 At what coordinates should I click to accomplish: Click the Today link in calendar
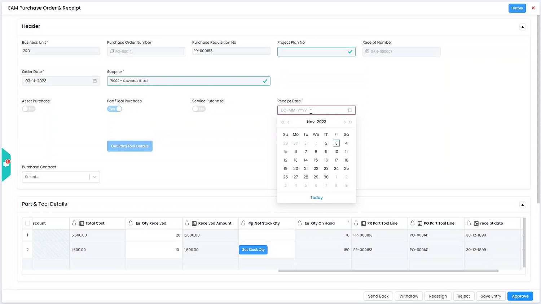point(316,198)
